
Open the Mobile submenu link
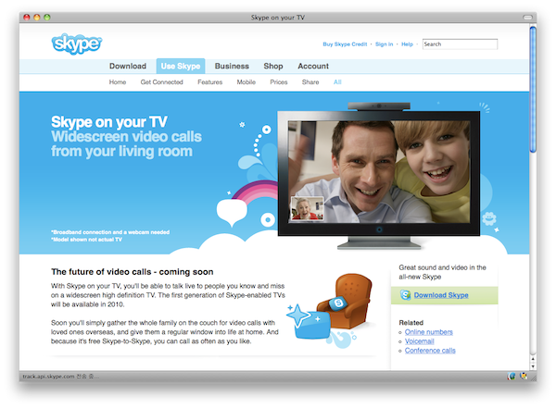pyautogui.click(x=246, y=82)
